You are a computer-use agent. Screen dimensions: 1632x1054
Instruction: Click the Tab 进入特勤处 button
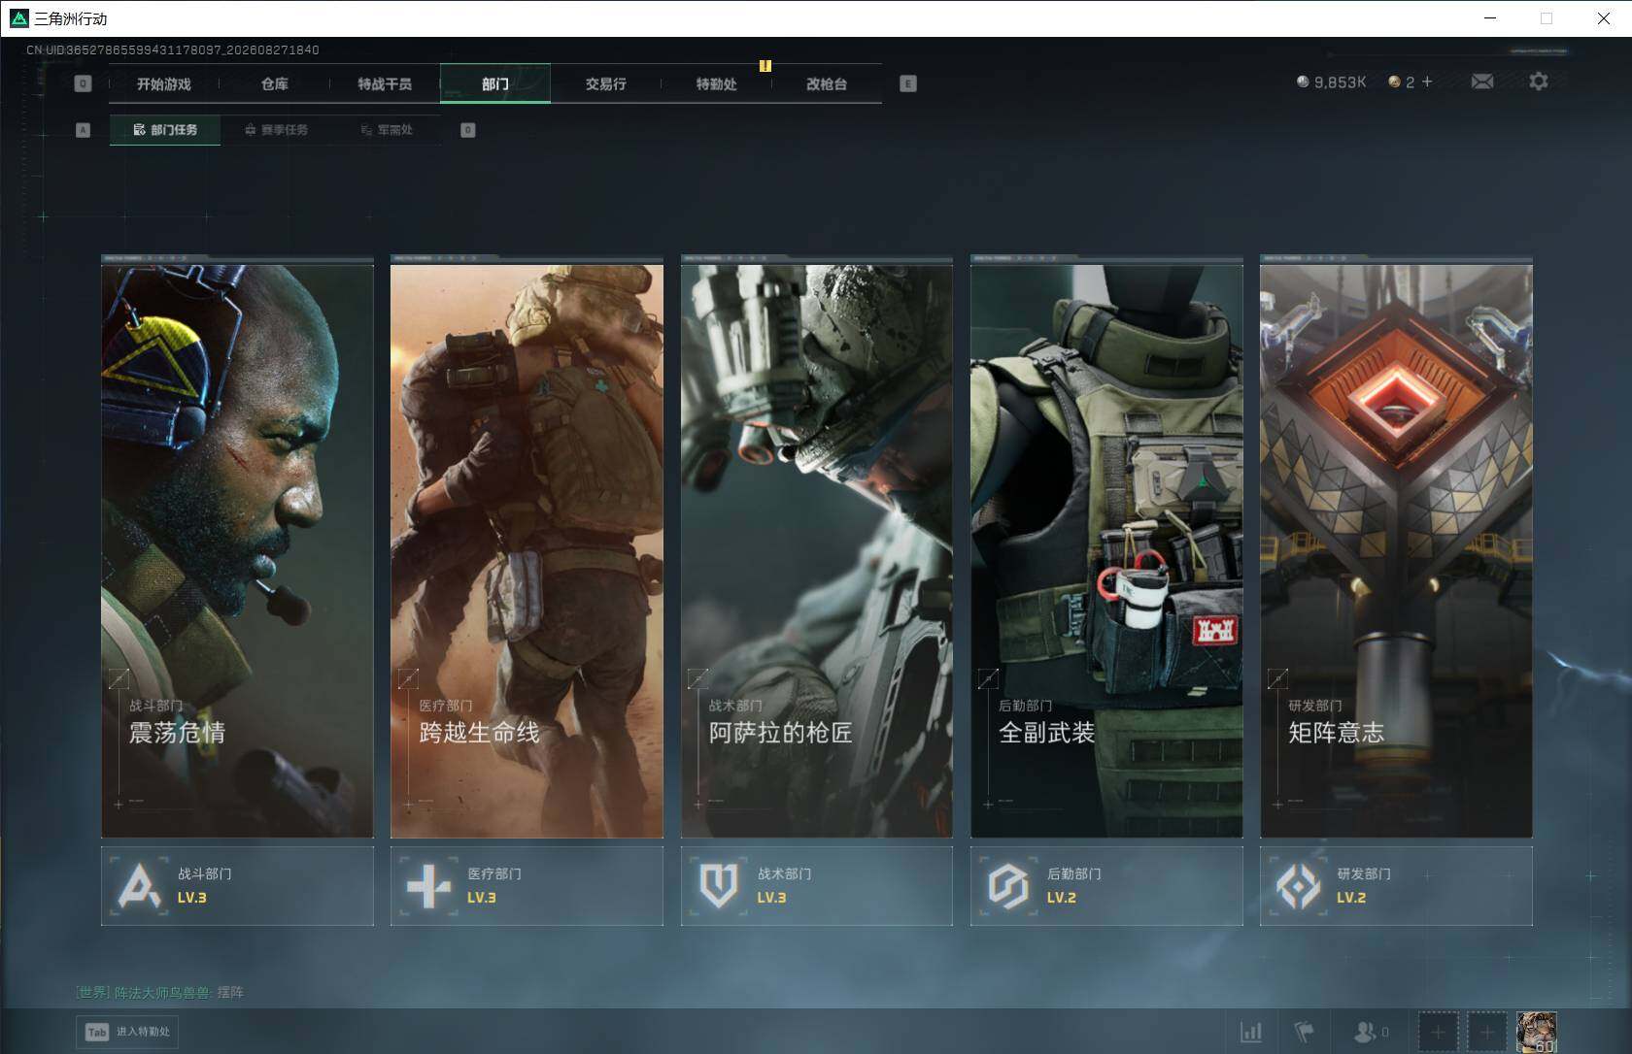tap(127, 1032)
